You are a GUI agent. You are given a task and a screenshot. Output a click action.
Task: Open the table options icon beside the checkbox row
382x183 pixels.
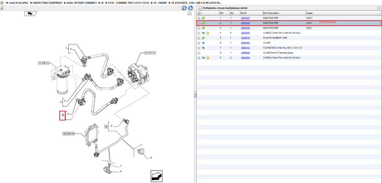379,8
